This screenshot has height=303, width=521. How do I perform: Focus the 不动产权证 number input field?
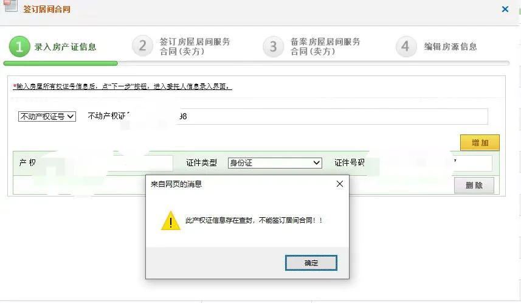332,116
